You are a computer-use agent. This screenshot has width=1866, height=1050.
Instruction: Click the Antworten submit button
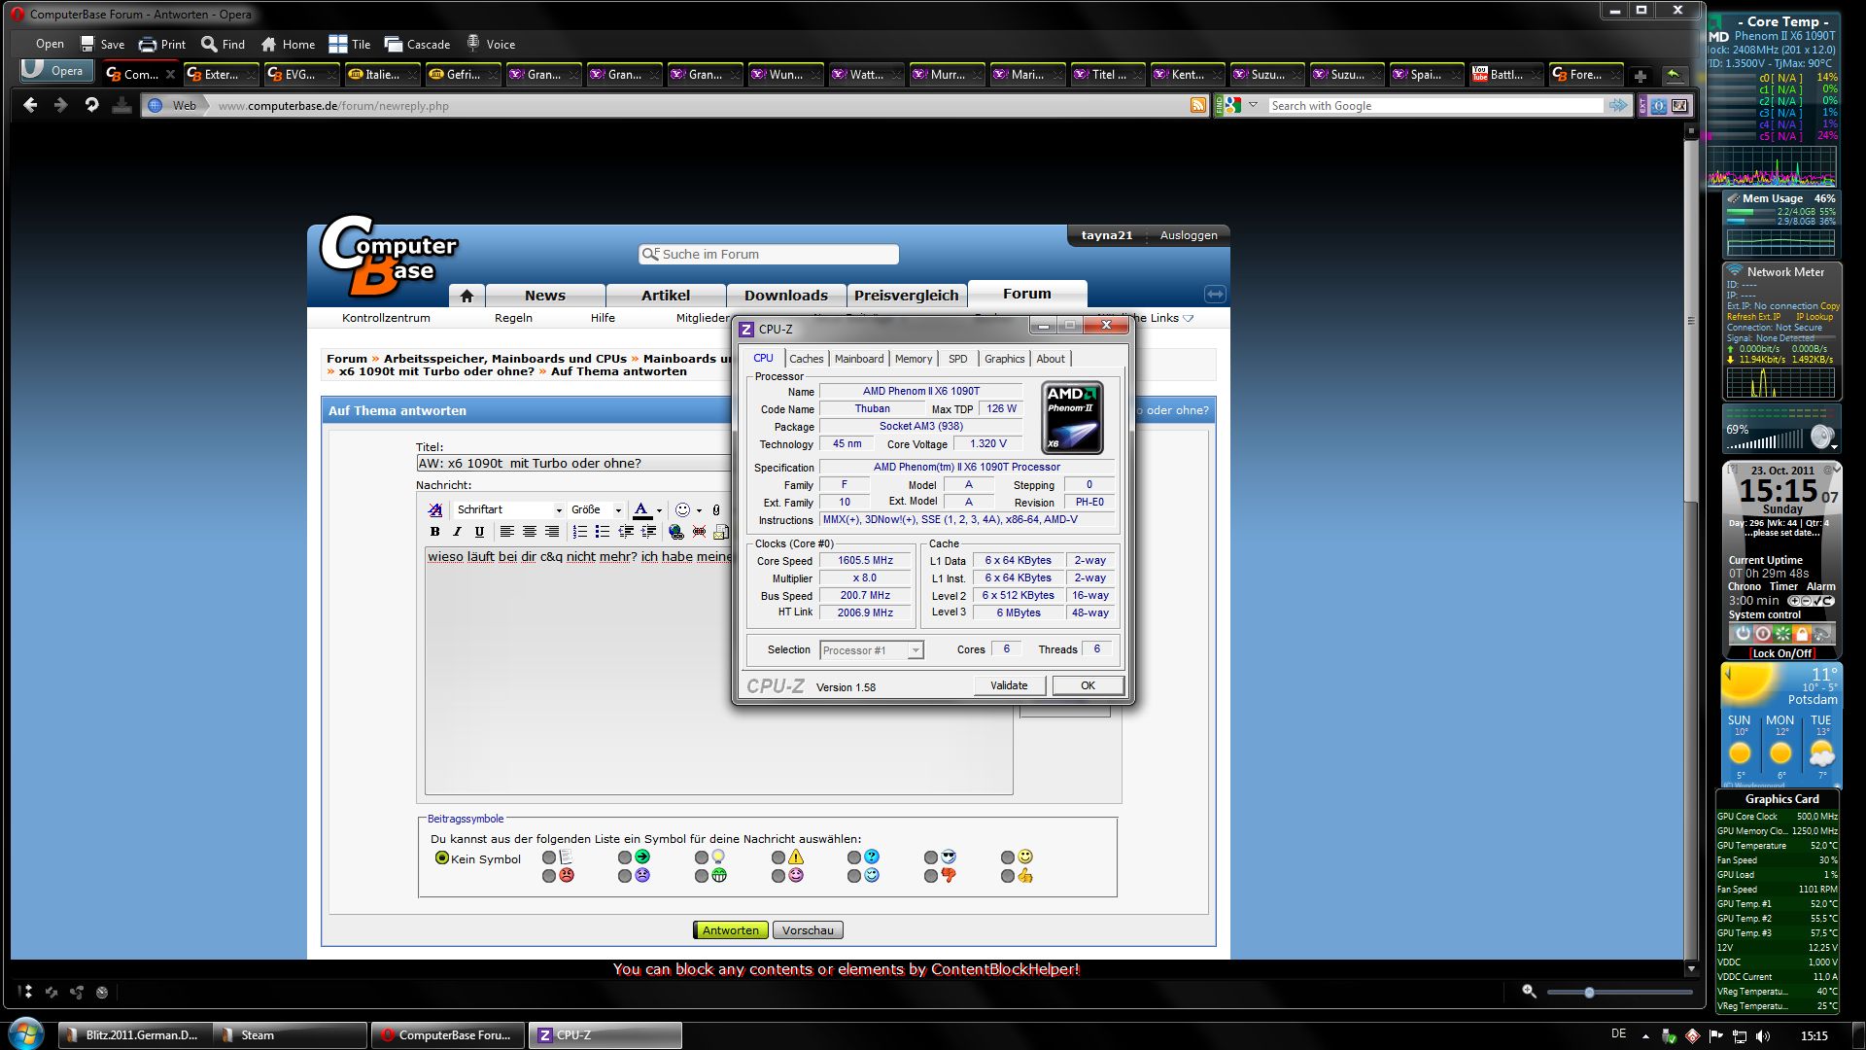pos(730,930)
